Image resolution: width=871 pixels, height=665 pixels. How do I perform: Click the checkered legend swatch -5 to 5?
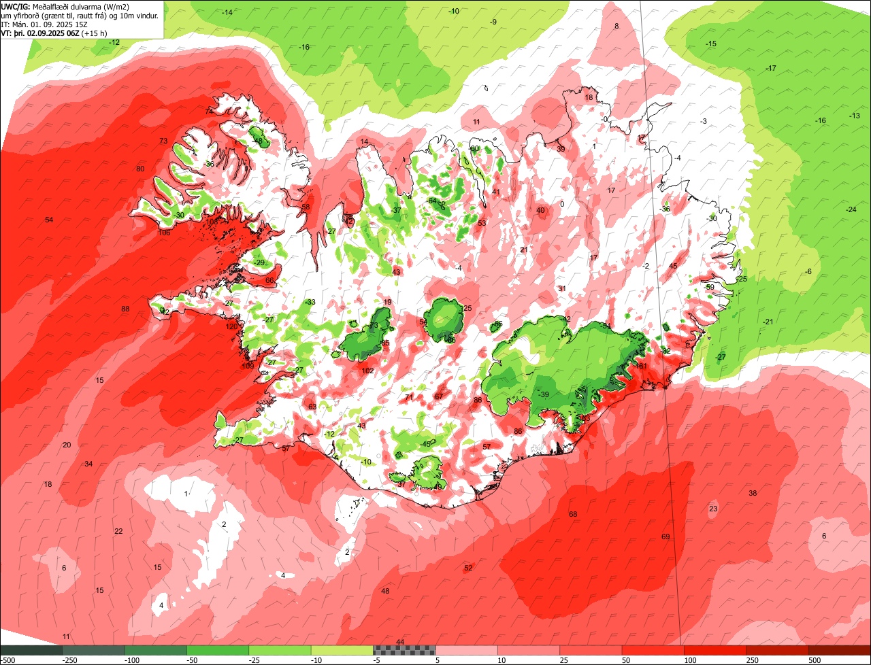point(404,650)
